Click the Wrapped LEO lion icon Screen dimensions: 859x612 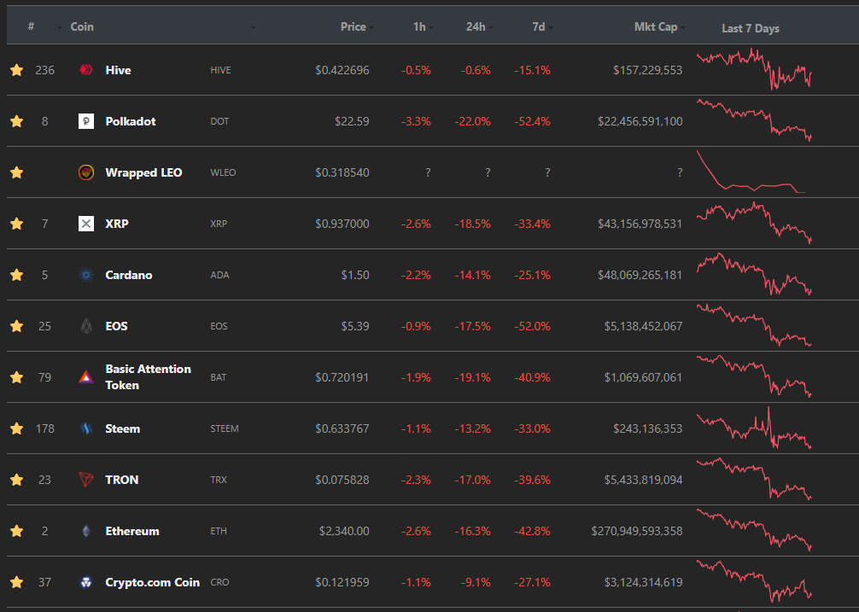(86, 172)
